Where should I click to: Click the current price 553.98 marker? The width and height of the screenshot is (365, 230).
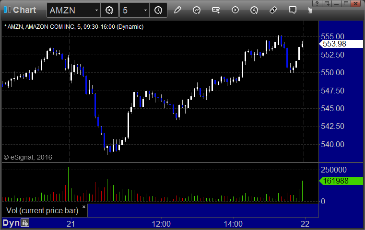[341, 44]
